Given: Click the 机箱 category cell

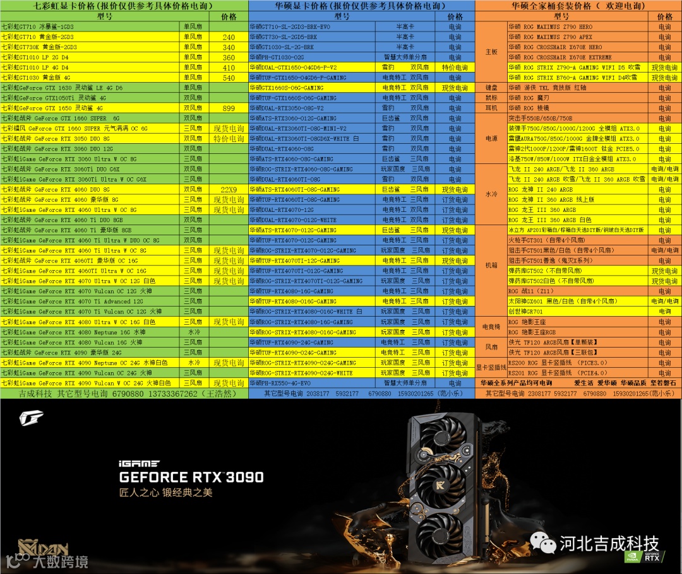Looking at the screenshot, I should pyautogui.click(x=491, y=266).
